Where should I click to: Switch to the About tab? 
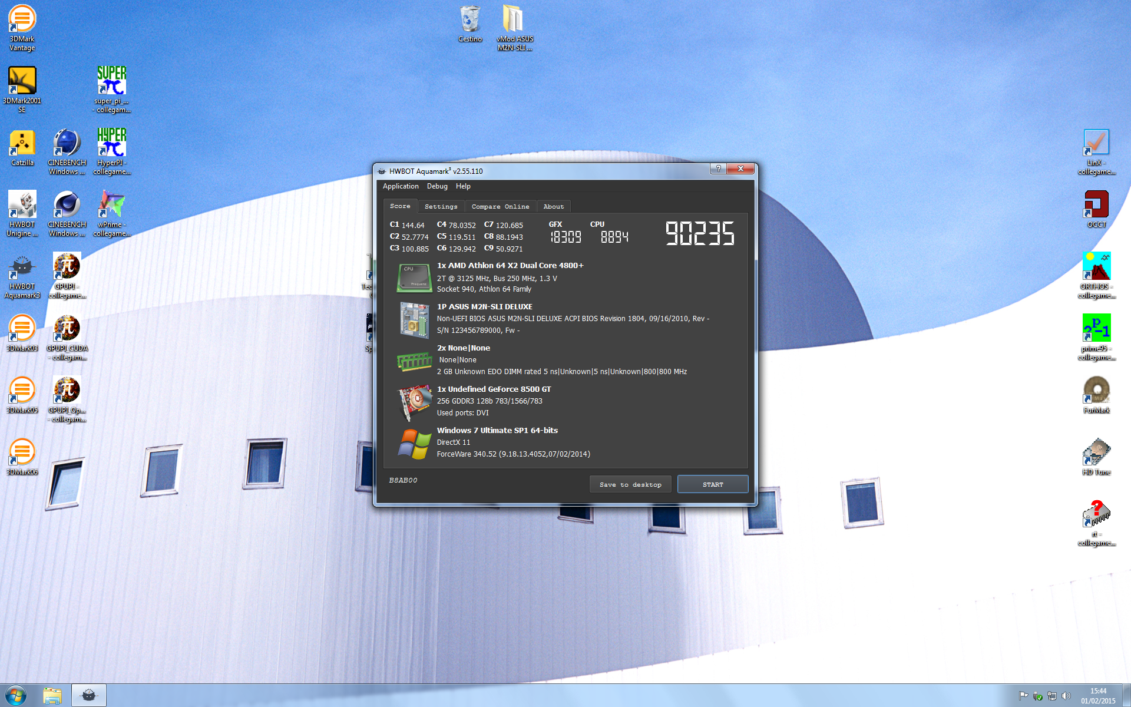tap(554, 207)
